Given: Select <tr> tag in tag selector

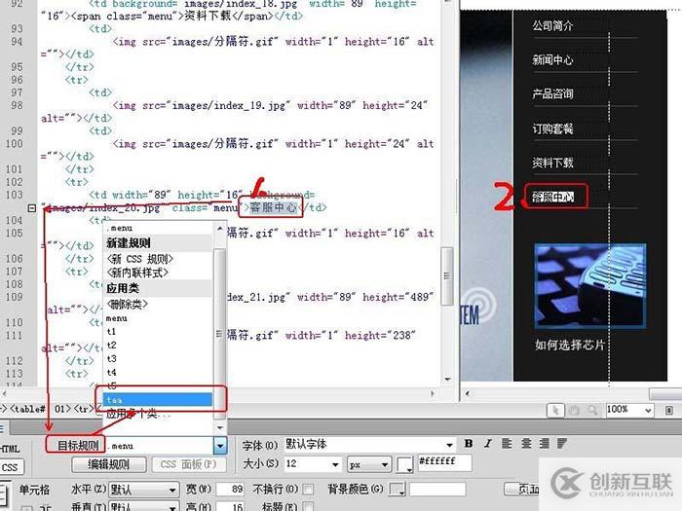Looking at the screenshot, I should click(83, 409).
